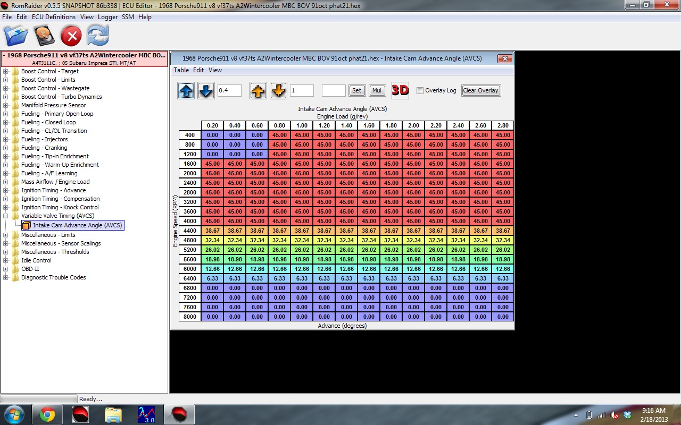Select Fueling - Injectors tree item

point(44,139)
